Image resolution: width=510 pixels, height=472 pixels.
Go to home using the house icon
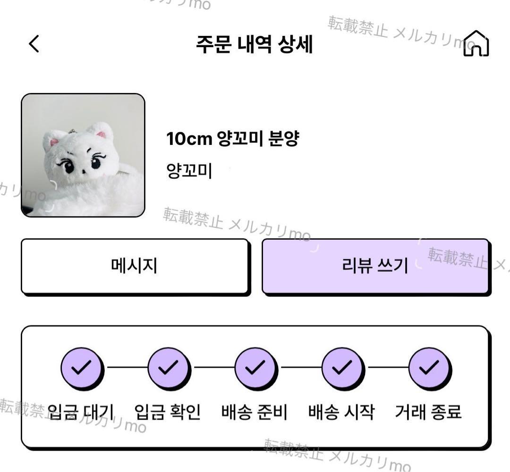476,44
